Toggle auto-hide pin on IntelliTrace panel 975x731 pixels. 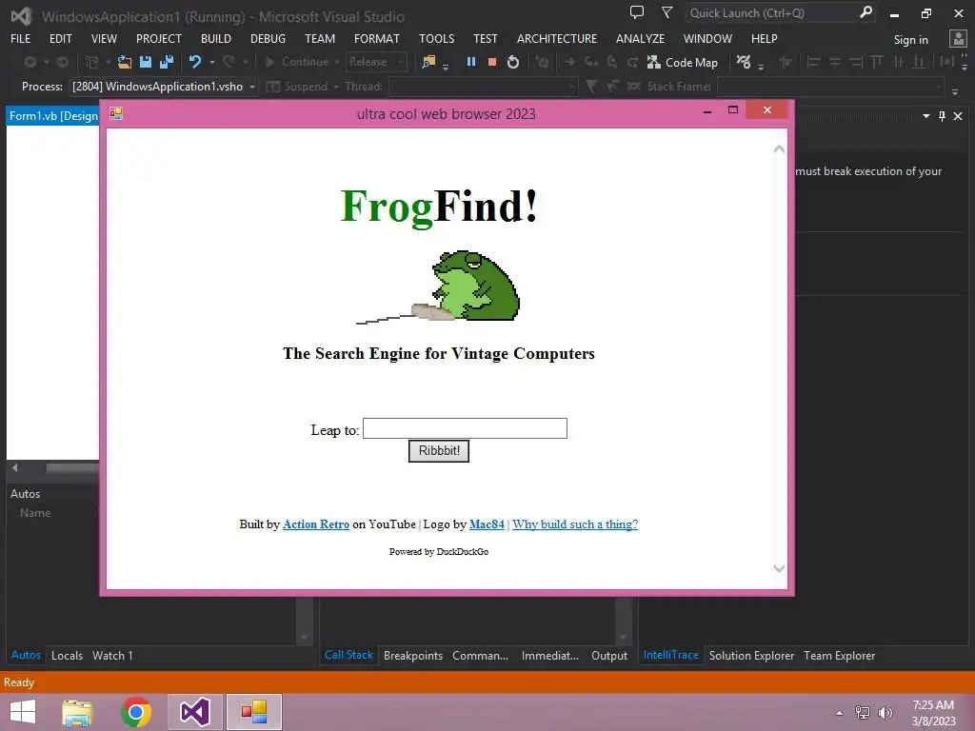click(x=942, y=116)
